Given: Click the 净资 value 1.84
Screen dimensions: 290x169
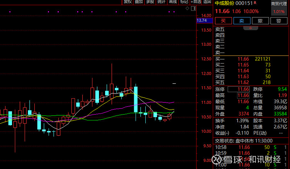Looking at the screenshot, I should pyautogui.click(x=244, y=127).
